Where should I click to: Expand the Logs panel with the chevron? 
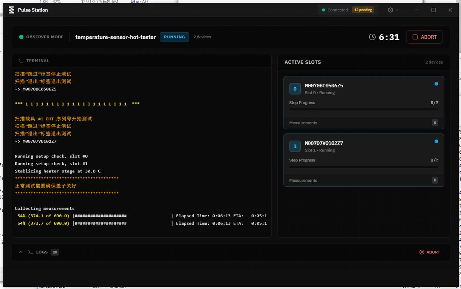point(21,252)
